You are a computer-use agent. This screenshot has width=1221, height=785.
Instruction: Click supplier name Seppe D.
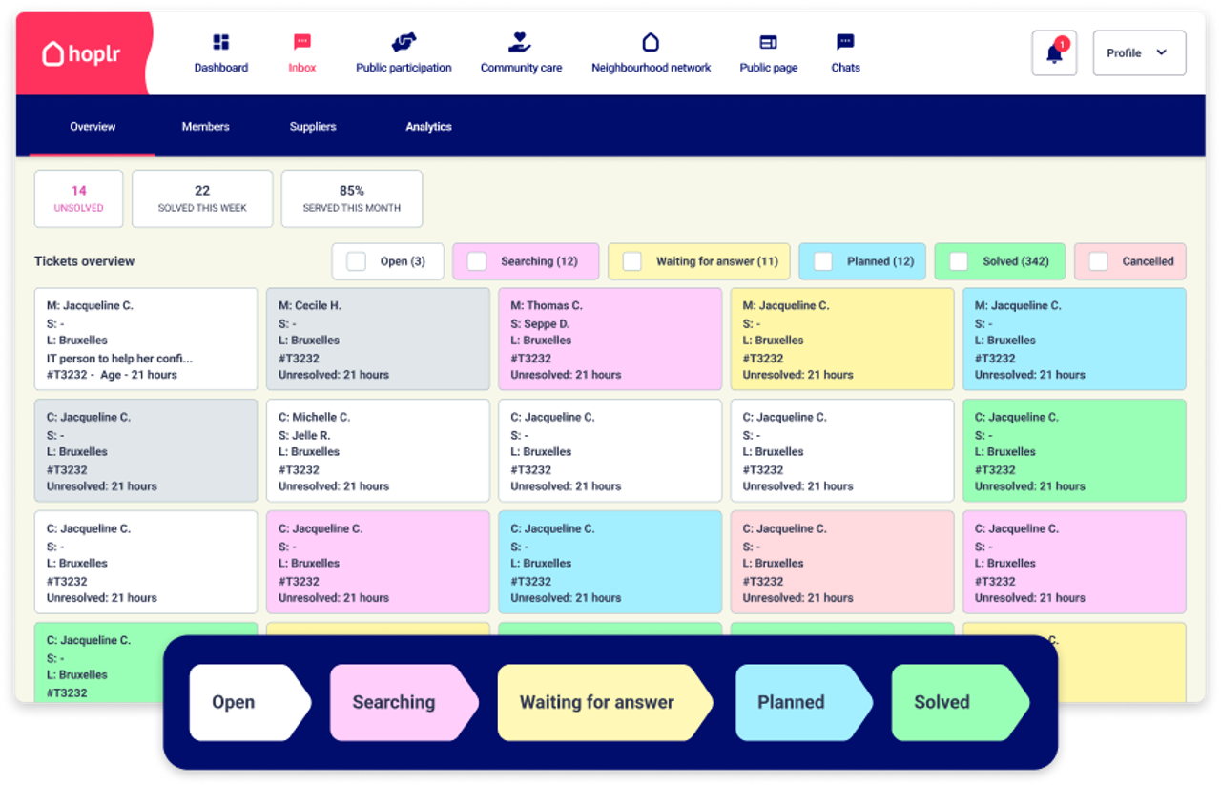(546, 323)
